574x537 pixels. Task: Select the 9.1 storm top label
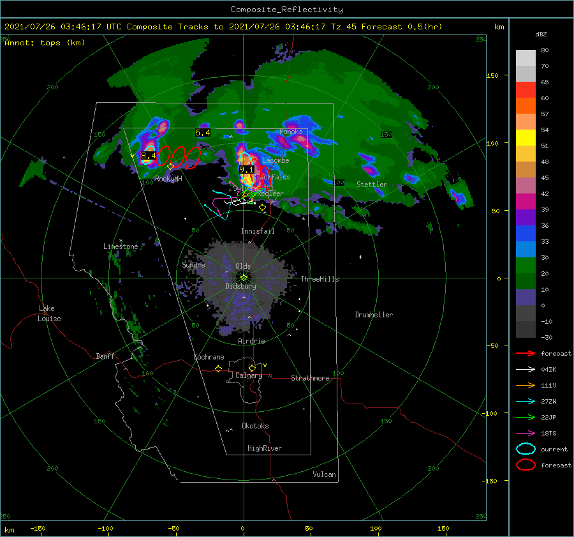(x=246, y=169)
